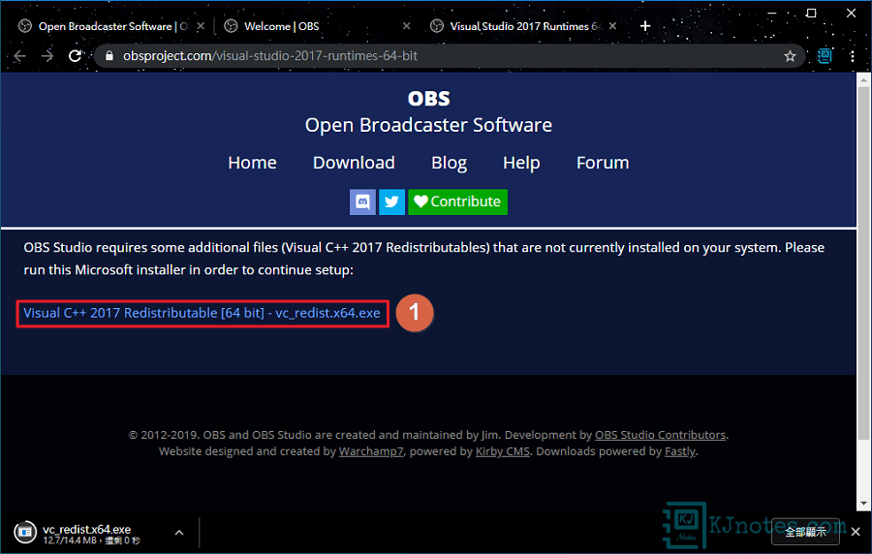The image size is (872, 554).
Task: Reload the page with the refresh icon
Action: click(76, 56)
